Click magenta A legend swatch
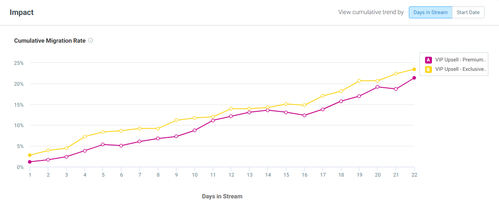 [x=429, y=60]
